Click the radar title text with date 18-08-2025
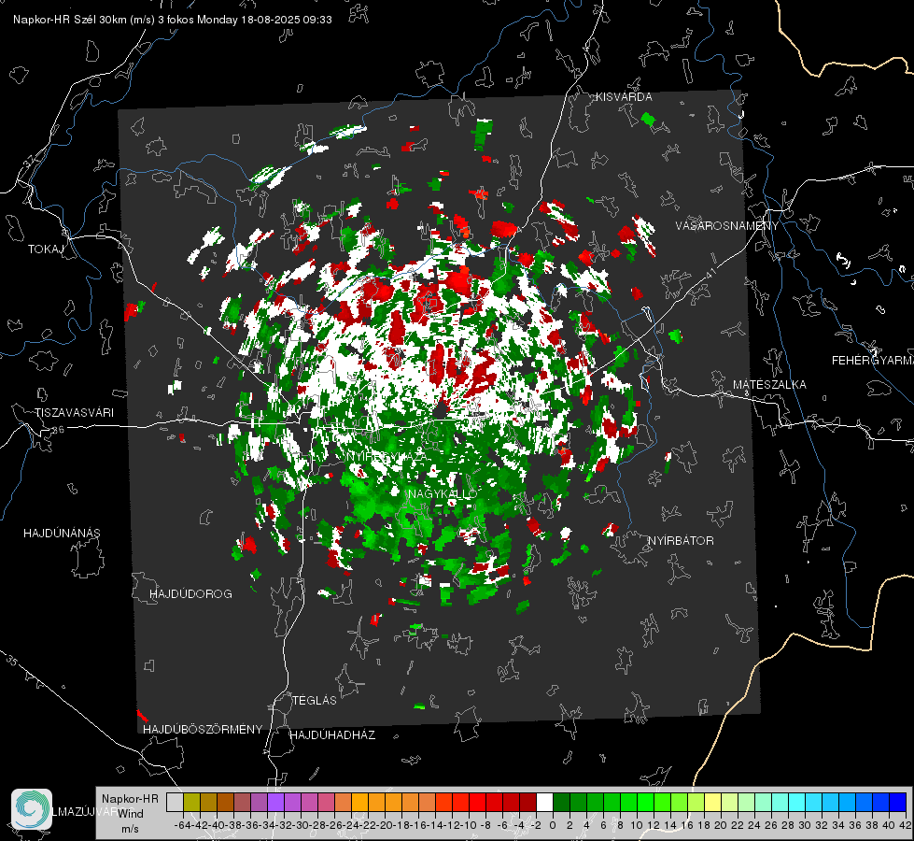 (x=173, y=20)
